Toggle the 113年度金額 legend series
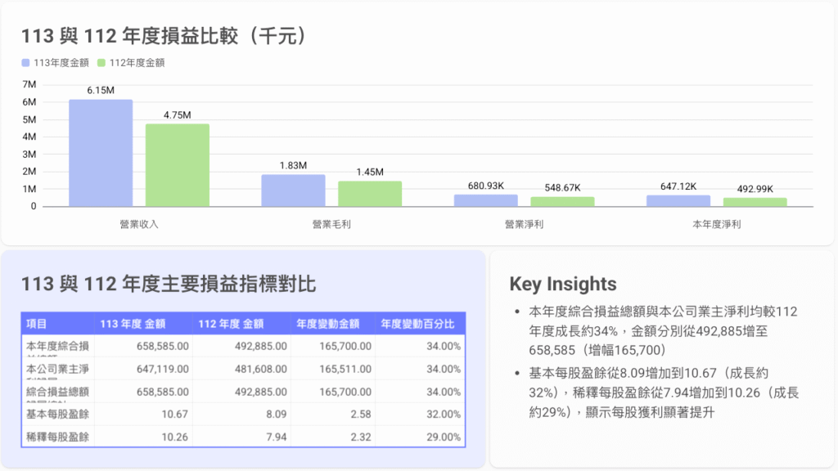 (64, 62)
